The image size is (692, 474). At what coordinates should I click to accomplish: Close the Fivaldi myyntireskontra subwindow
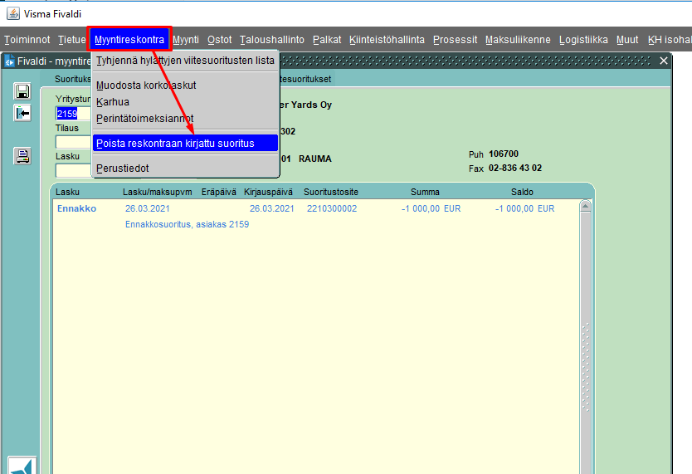[663, 61]
